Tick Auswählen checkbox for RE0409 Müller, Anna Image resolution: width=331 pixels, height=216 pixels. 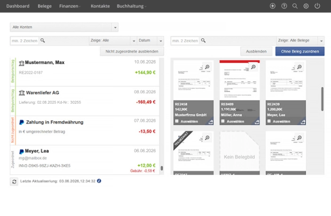click(223, 121)
